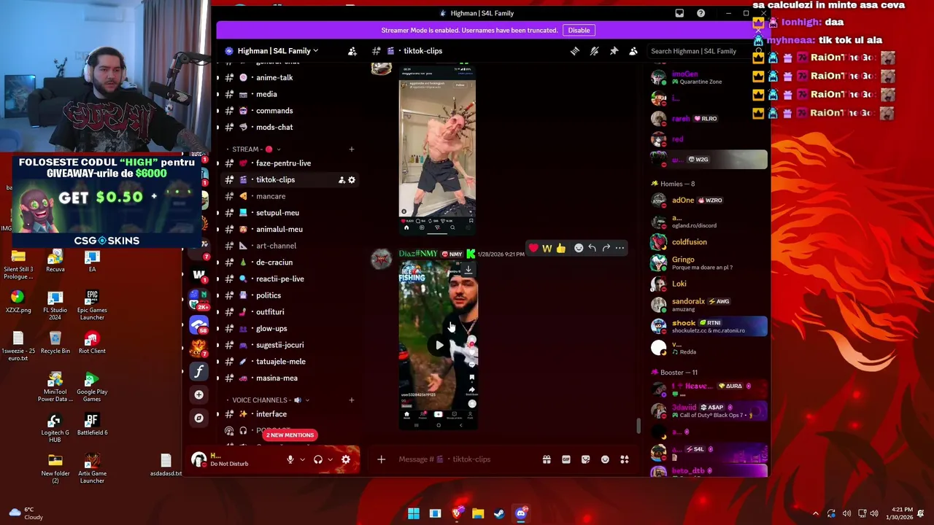Create invite icon on tiktok-clips channel row
This screenshot has width=934, height=525.
341,180
